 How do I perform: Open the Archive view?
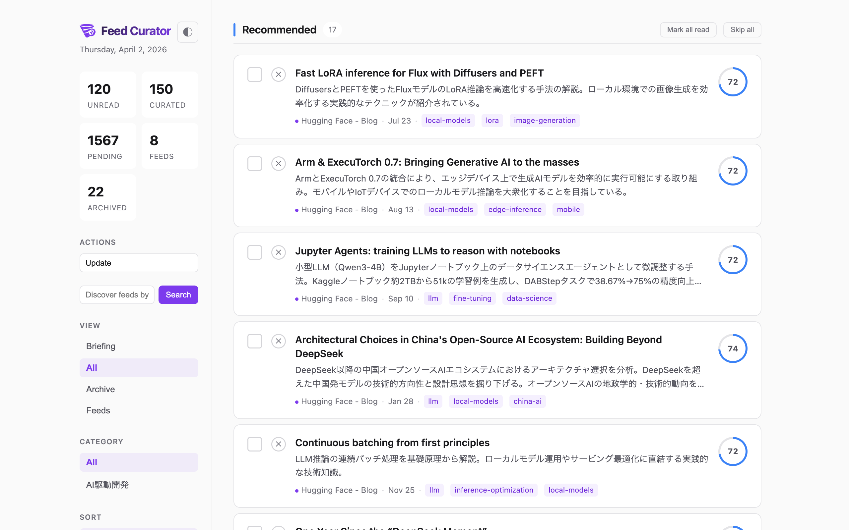pyautogui.click(x=101, y=389)
